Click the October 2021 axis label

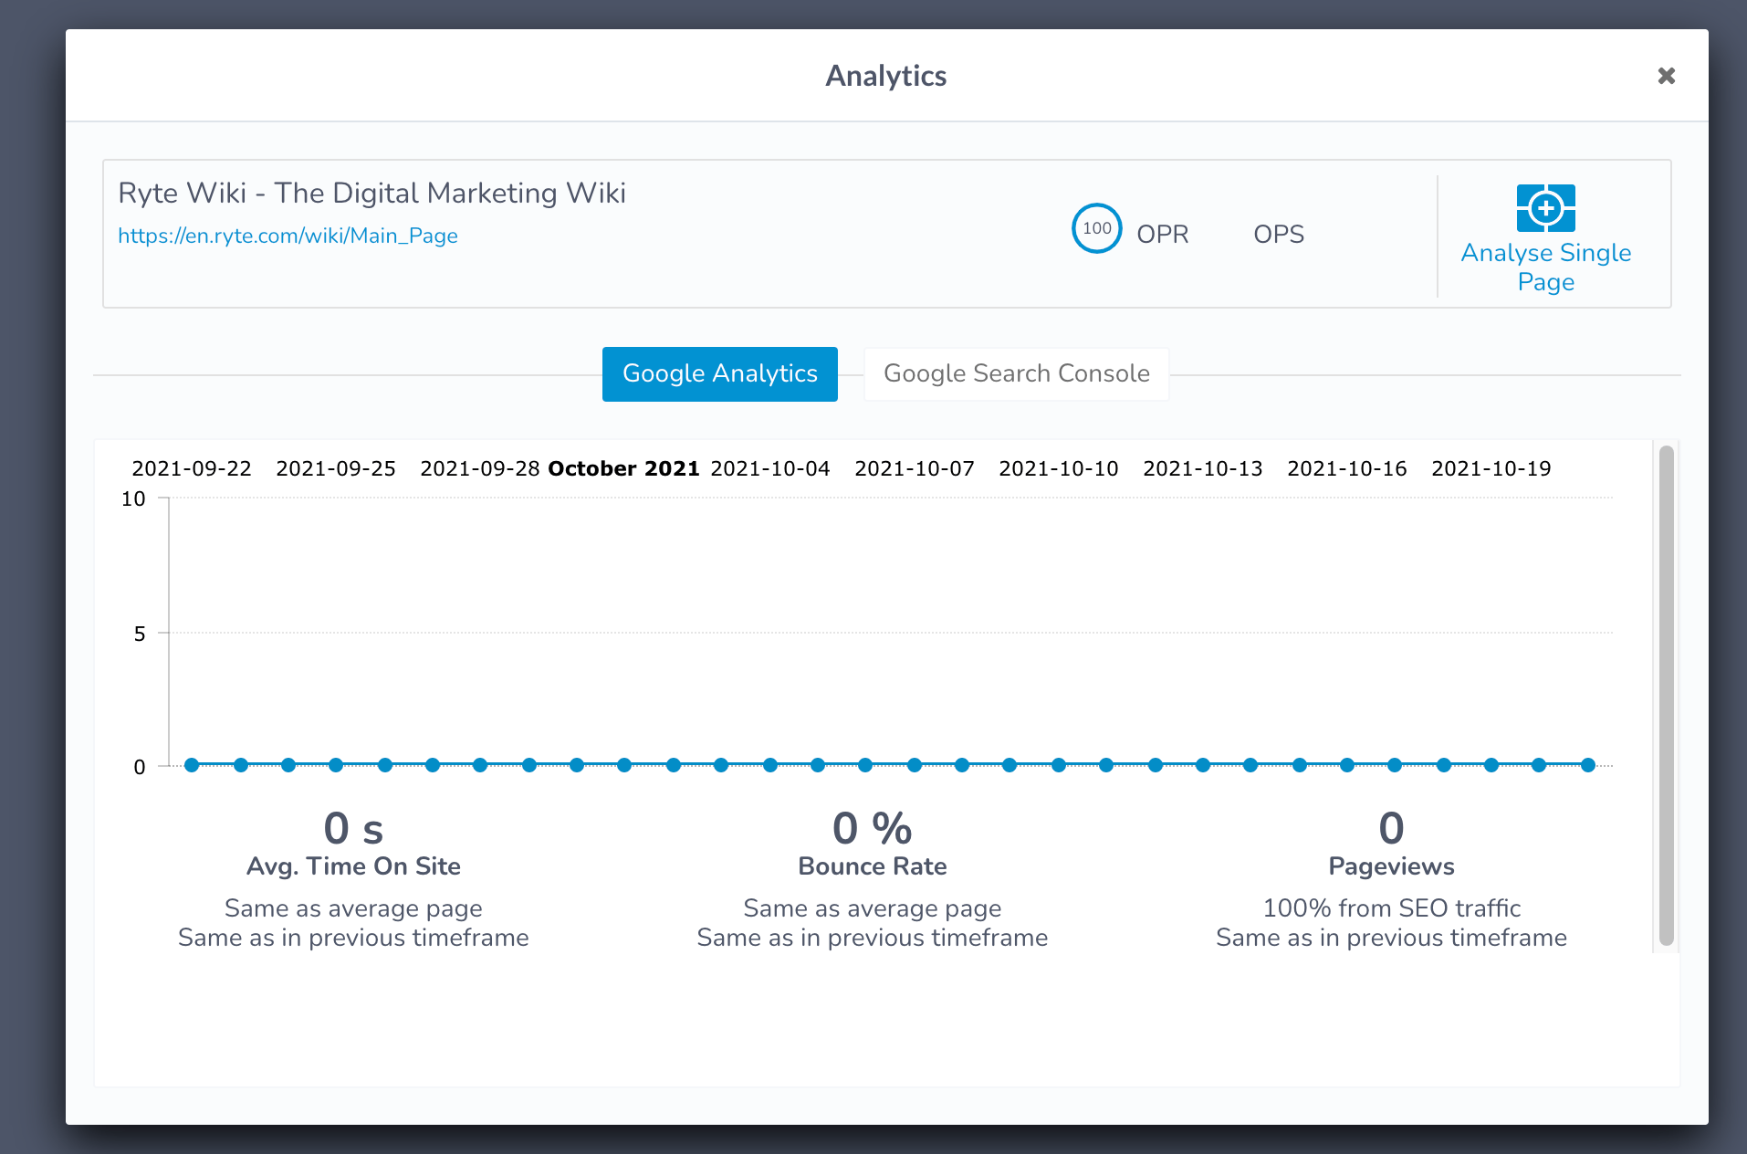pyautogui.click(x=623, y=468)
